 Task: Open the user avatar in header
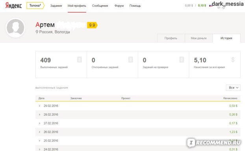[x=221, y=6]
